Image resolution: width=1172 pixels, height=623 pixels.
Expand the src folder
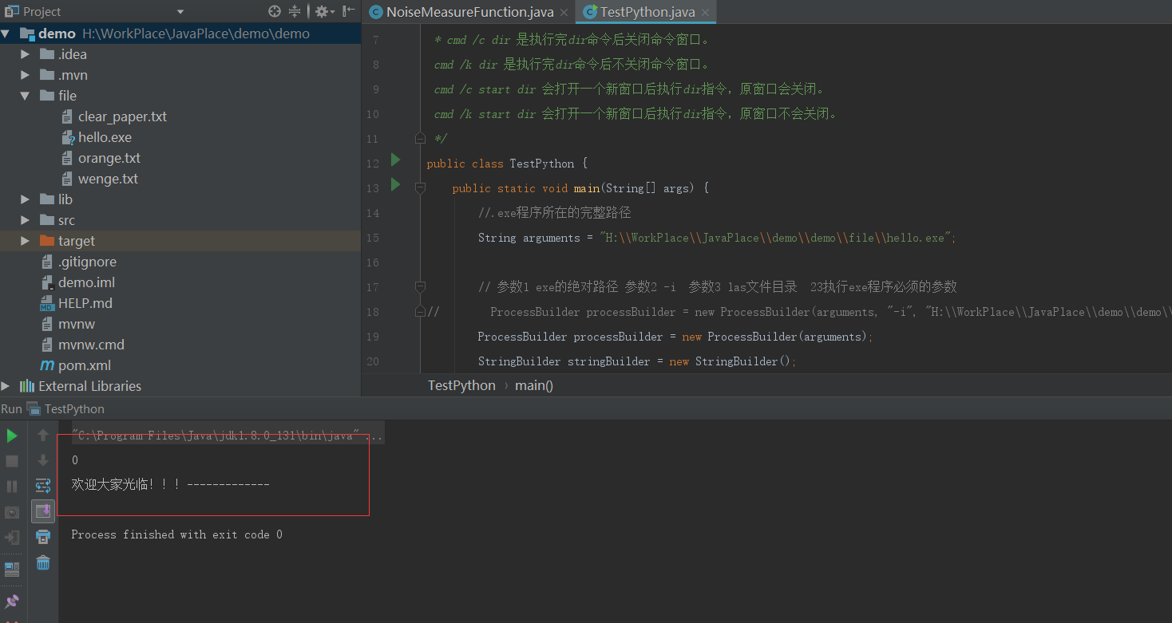pos(25,219)
